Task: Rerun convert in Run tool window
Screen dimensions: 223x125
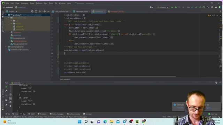Action: pyautogui.click(x=6, y=87)
